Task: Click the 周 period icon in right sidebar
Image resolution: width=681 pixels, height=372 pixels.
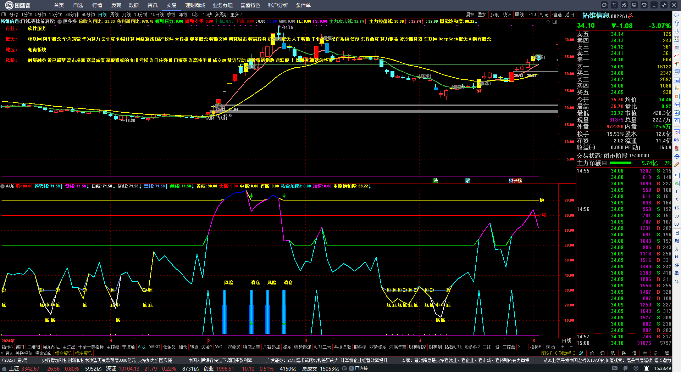Action: pyautogui.click(x=677, y=241)
